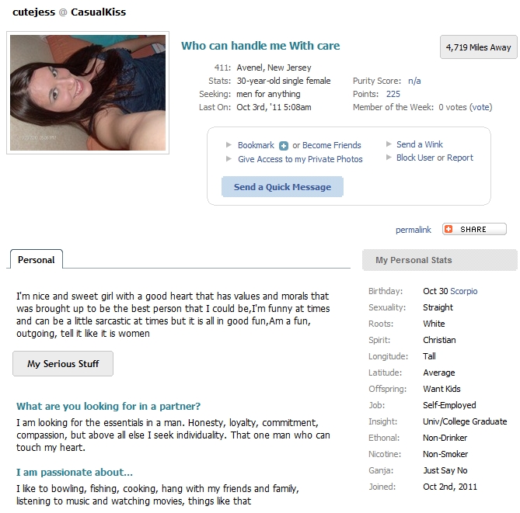Give Access to my Private Photos

tap(300, 159)
